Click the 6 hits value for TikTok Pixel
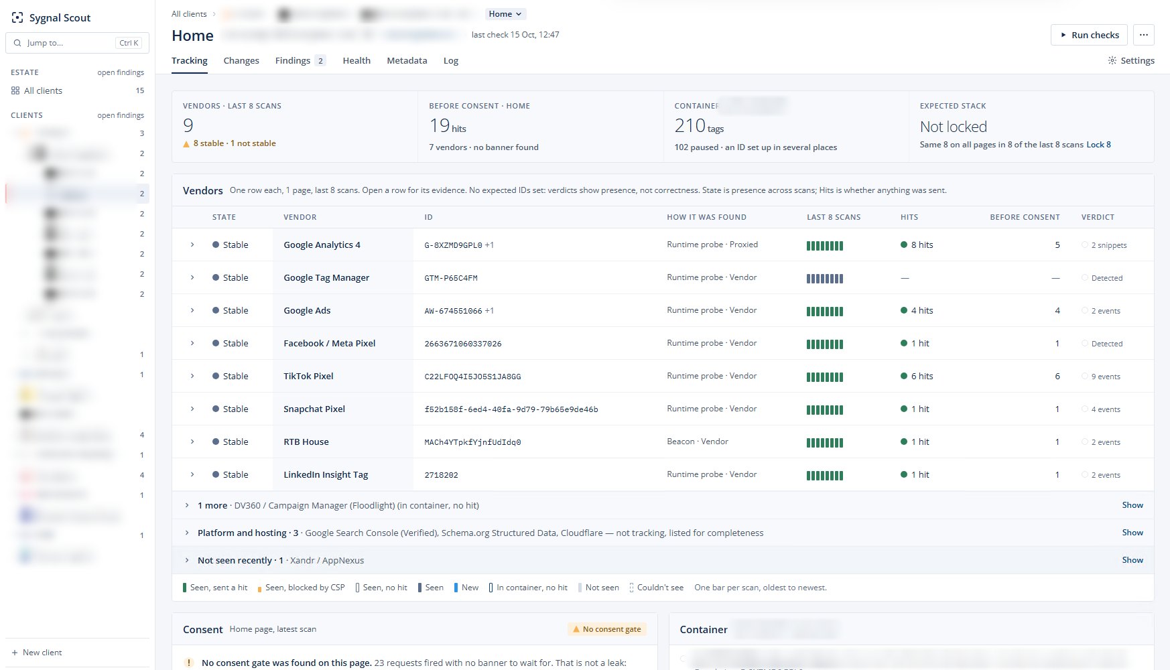Screen dimensions: 1170x670 pos(922,376)
